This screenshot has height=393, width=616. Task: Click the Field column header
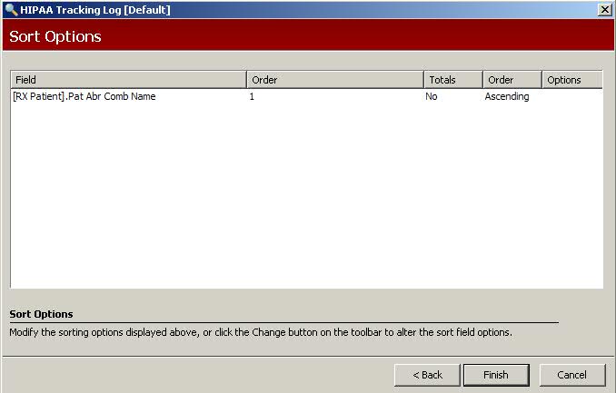[x=128, y=80]
